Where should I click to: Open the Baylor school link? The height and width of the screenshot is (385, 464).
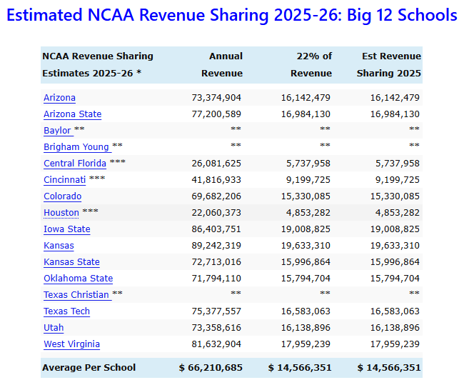click(x=57, y=131)
